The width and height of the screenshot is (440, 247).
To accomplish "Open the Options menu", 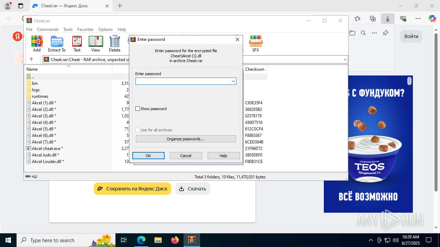I will 106,30.
